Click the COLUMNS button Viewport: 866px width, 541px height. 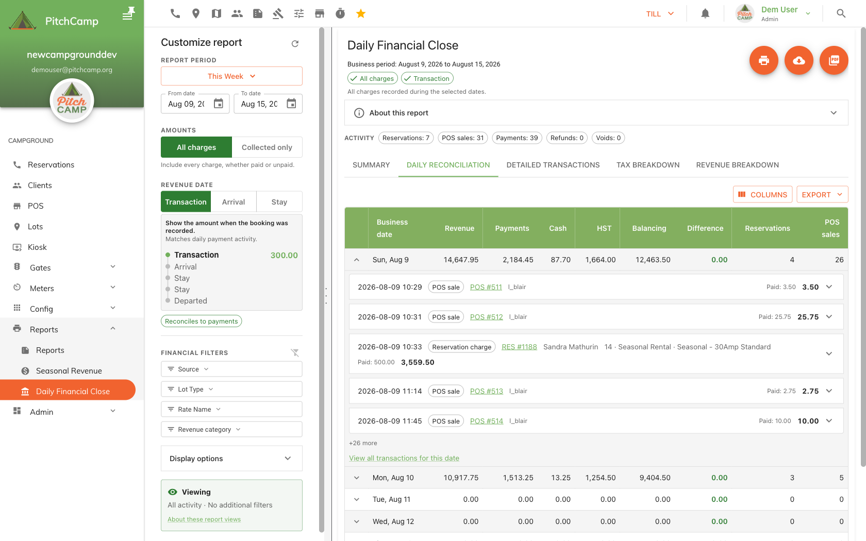[x=762, y=195]
